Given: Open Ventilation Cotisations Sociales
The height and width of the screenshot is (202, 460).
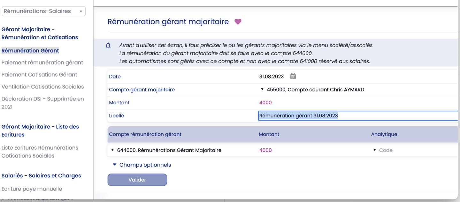Looking at the screenshot, I should (42, 86).
